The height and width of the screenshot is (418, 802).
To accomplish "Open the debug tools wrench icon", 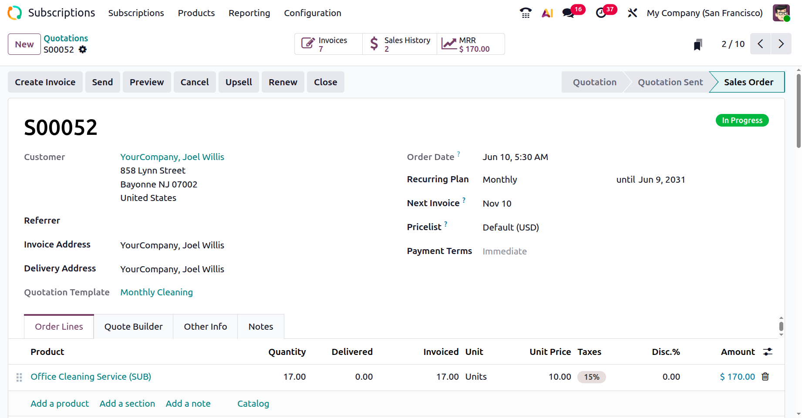I will click(x=632, y=13).
